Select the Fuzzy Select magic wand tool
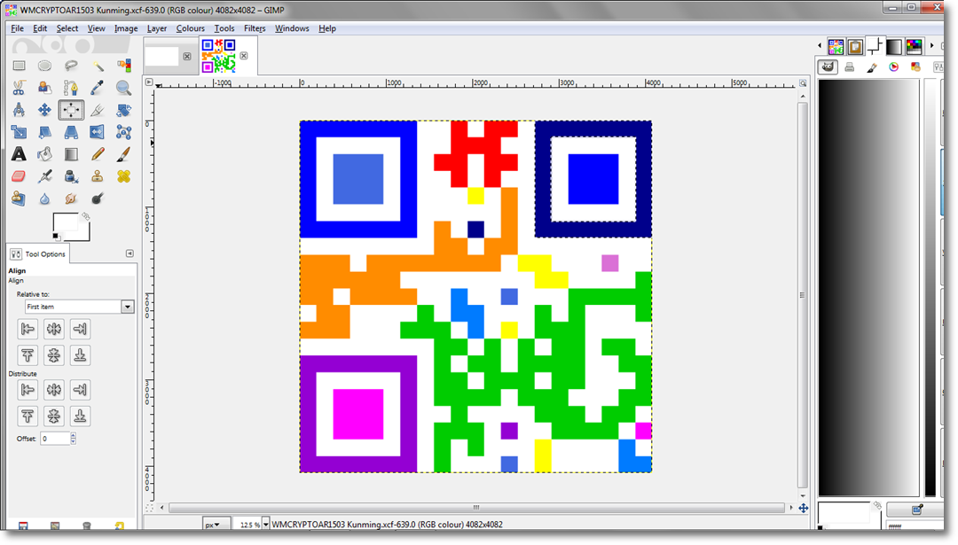 [98, 66]
